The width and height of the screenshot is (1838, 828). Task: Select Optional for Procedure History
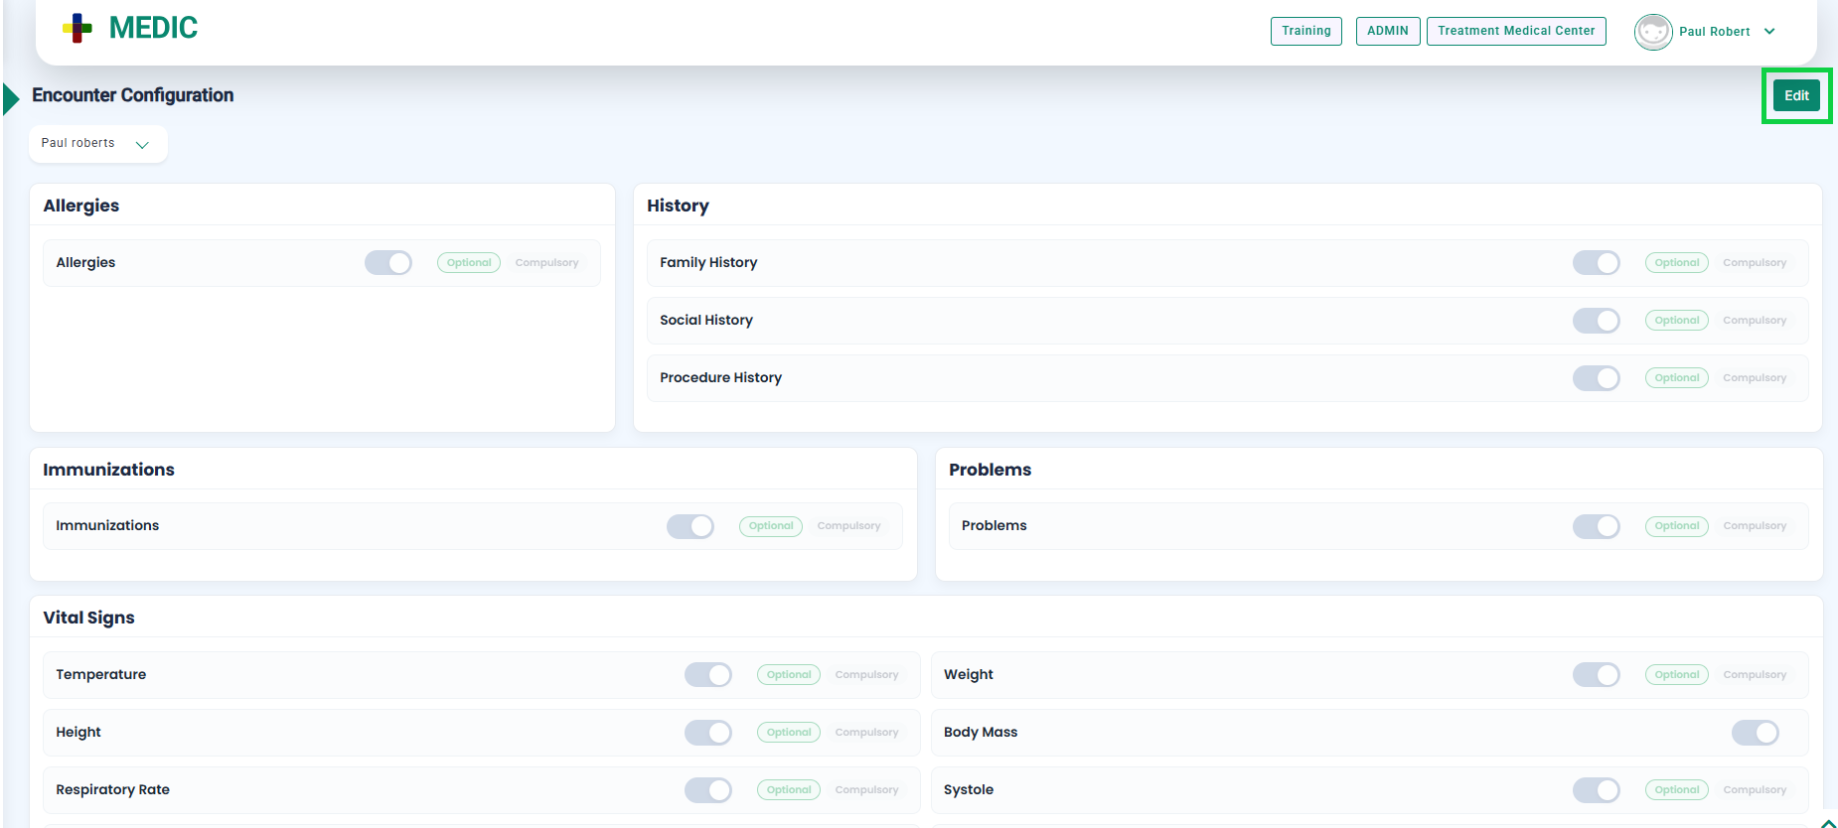tap(1676, 378)
